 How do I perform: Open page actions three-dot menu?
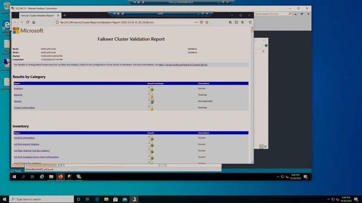(196, 23)
